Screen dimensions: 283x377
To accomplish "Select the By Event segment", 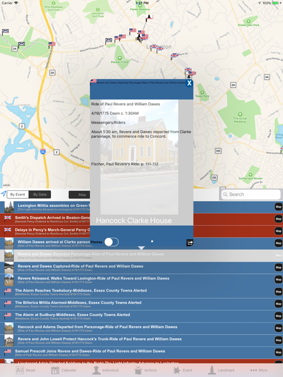I will (18, 194).
